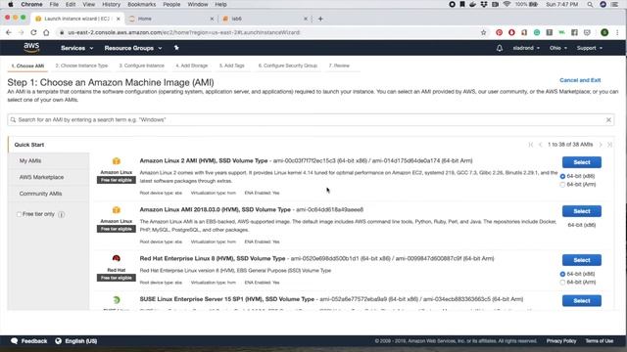This screenshot has width=627, height=352.
Task: Open the Bookmarks menu in menu bar
Action: (141, 4)
